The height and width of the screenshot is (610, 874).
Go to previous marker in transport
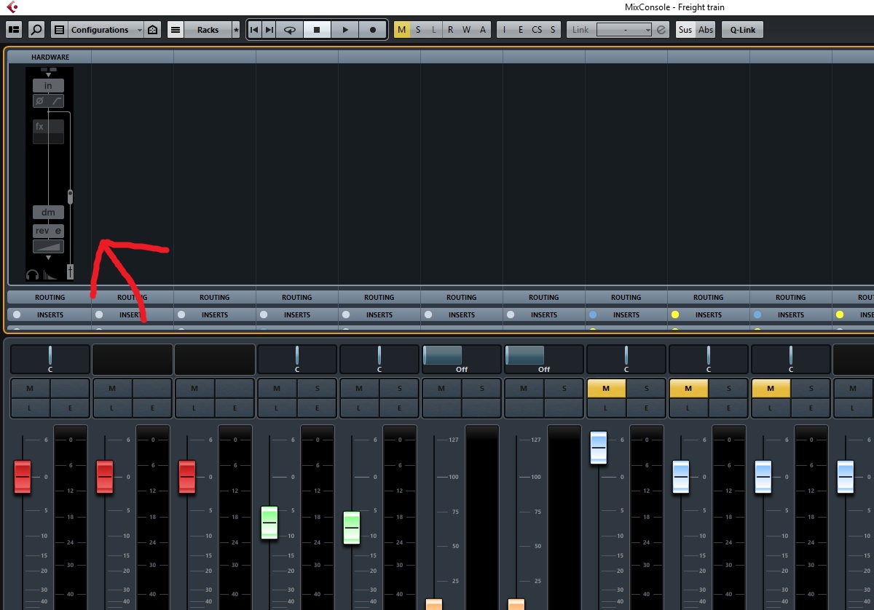[254, 30]
